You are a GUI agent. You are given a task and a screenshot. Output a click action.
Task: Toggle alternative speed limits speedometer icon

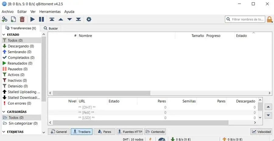coord(162,139)
